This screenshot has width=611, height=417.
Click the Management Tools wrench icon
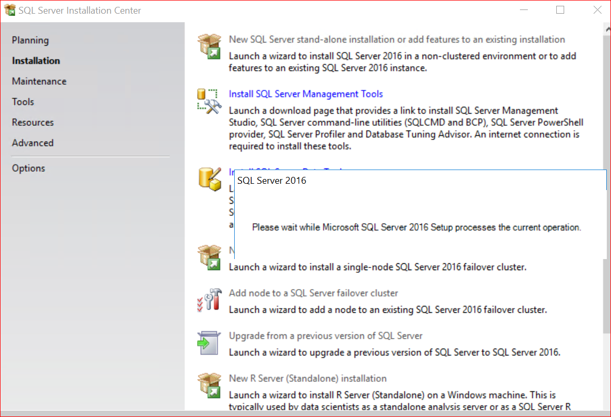coord(209,101)
